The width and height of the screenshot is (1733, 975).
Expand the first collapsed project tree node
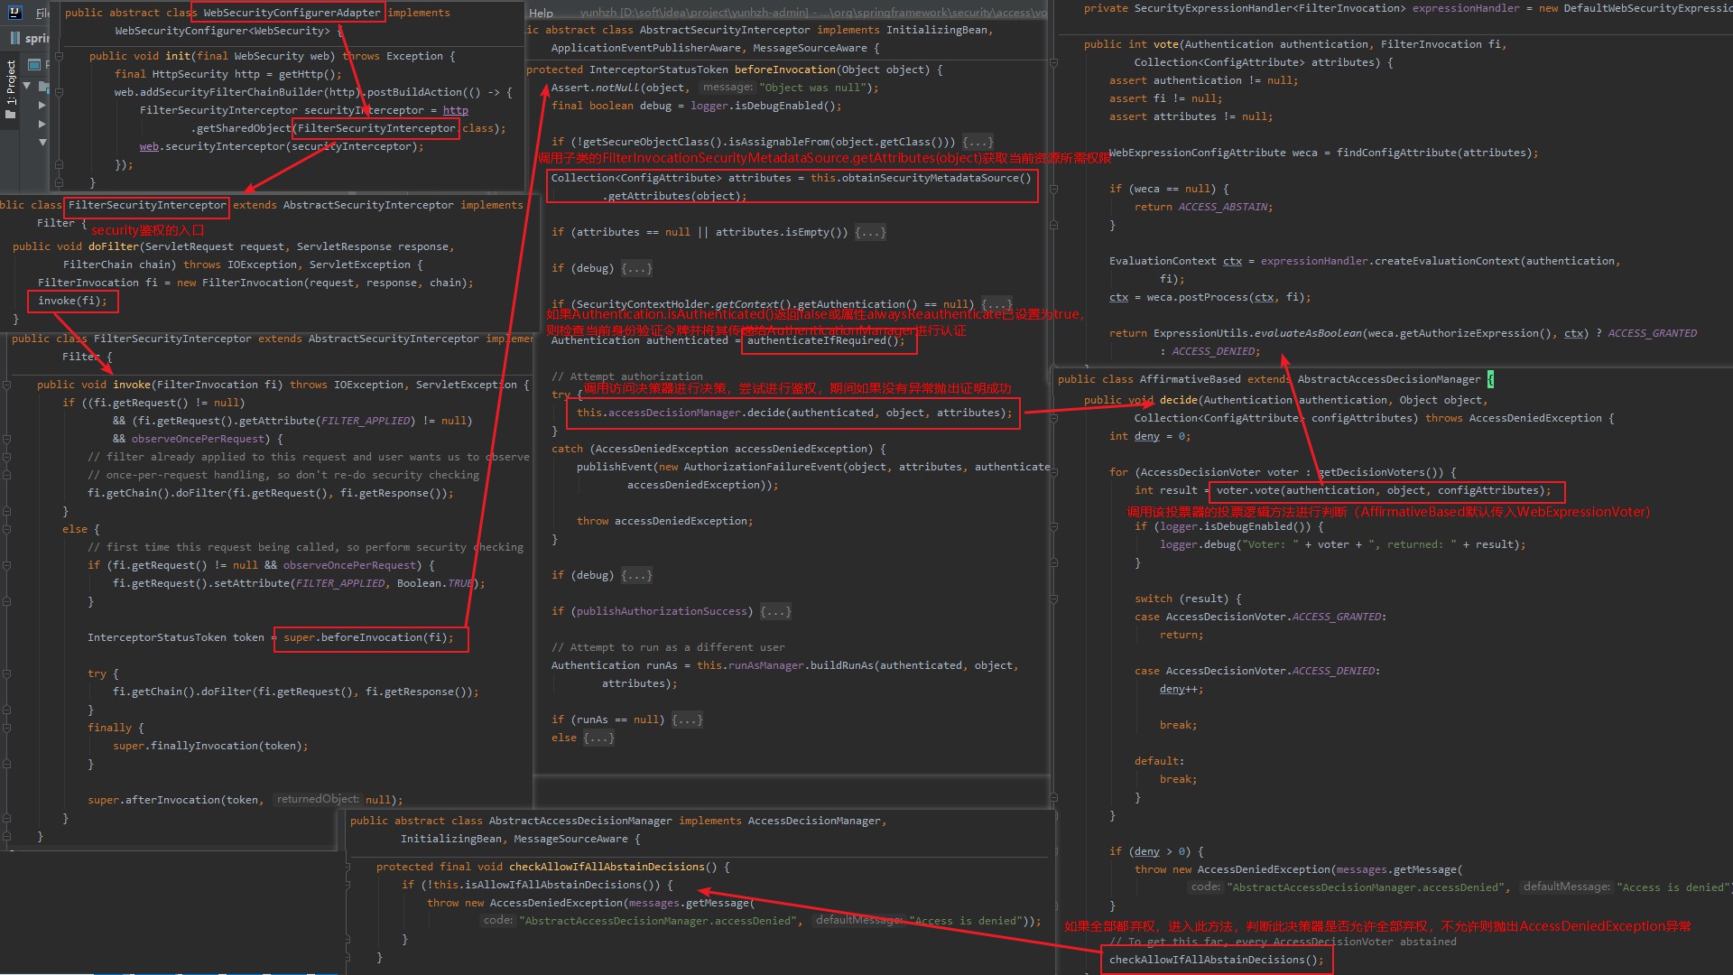click(x=42, y=106)
